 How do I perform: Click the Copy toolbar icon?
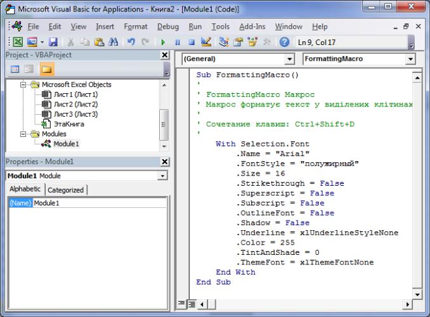click(85, 42)
